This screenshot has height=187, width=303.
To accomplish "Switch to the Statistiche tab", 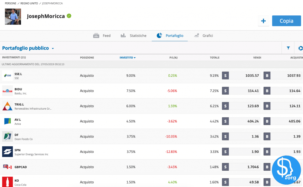I will click(133, 36).
